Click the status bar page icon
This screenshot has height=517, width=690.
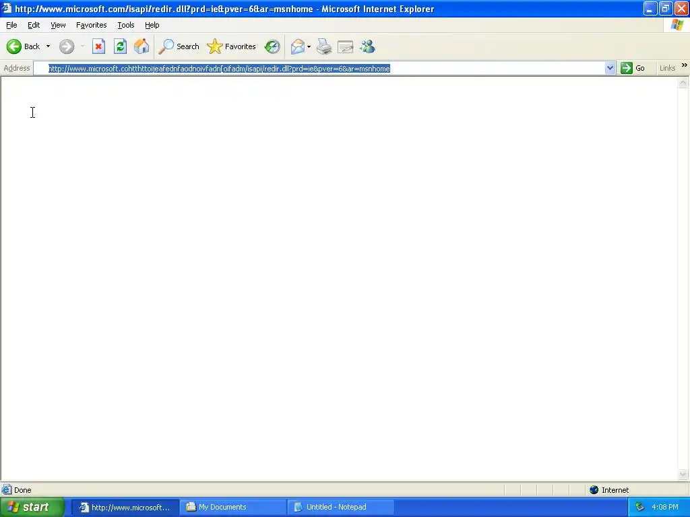click(x=7, y=490)
